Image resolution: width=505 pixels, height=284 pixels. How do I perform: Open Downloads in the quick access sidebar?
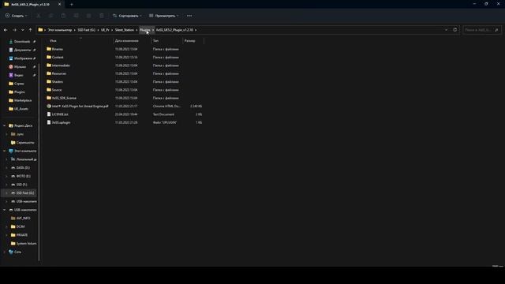(21, 42)
